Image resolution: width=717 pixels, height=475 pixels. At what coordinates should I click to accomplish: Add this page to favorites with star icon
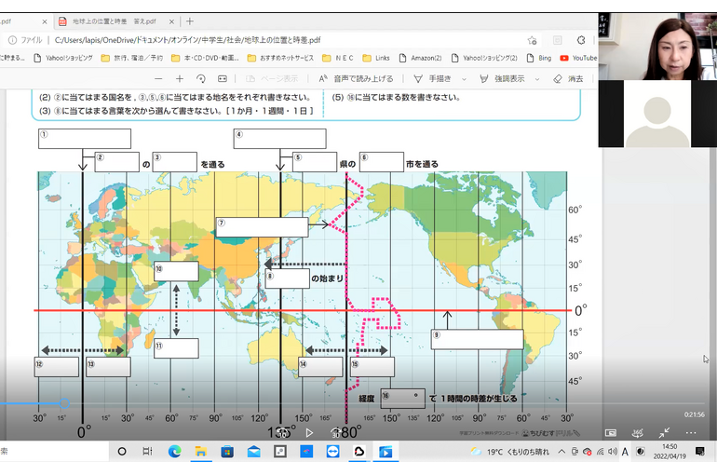pyautogui.click(x=532, y=40)
